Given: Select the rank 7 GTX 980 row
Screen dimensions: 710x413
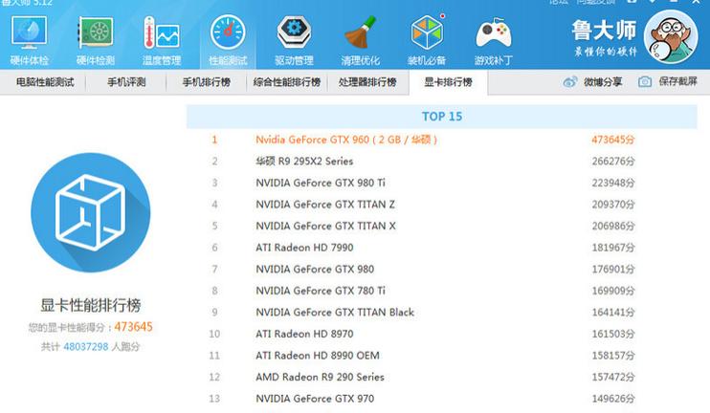Looking at the screenshot, I should (441, 270).
